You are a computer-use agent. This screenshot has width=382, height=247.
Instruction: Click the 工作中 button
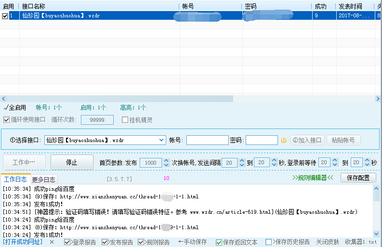pos(24,162)
